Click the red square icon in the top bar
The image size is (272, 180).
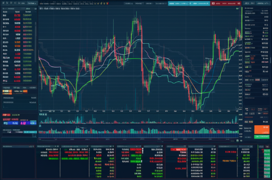[x=213, y=4]
